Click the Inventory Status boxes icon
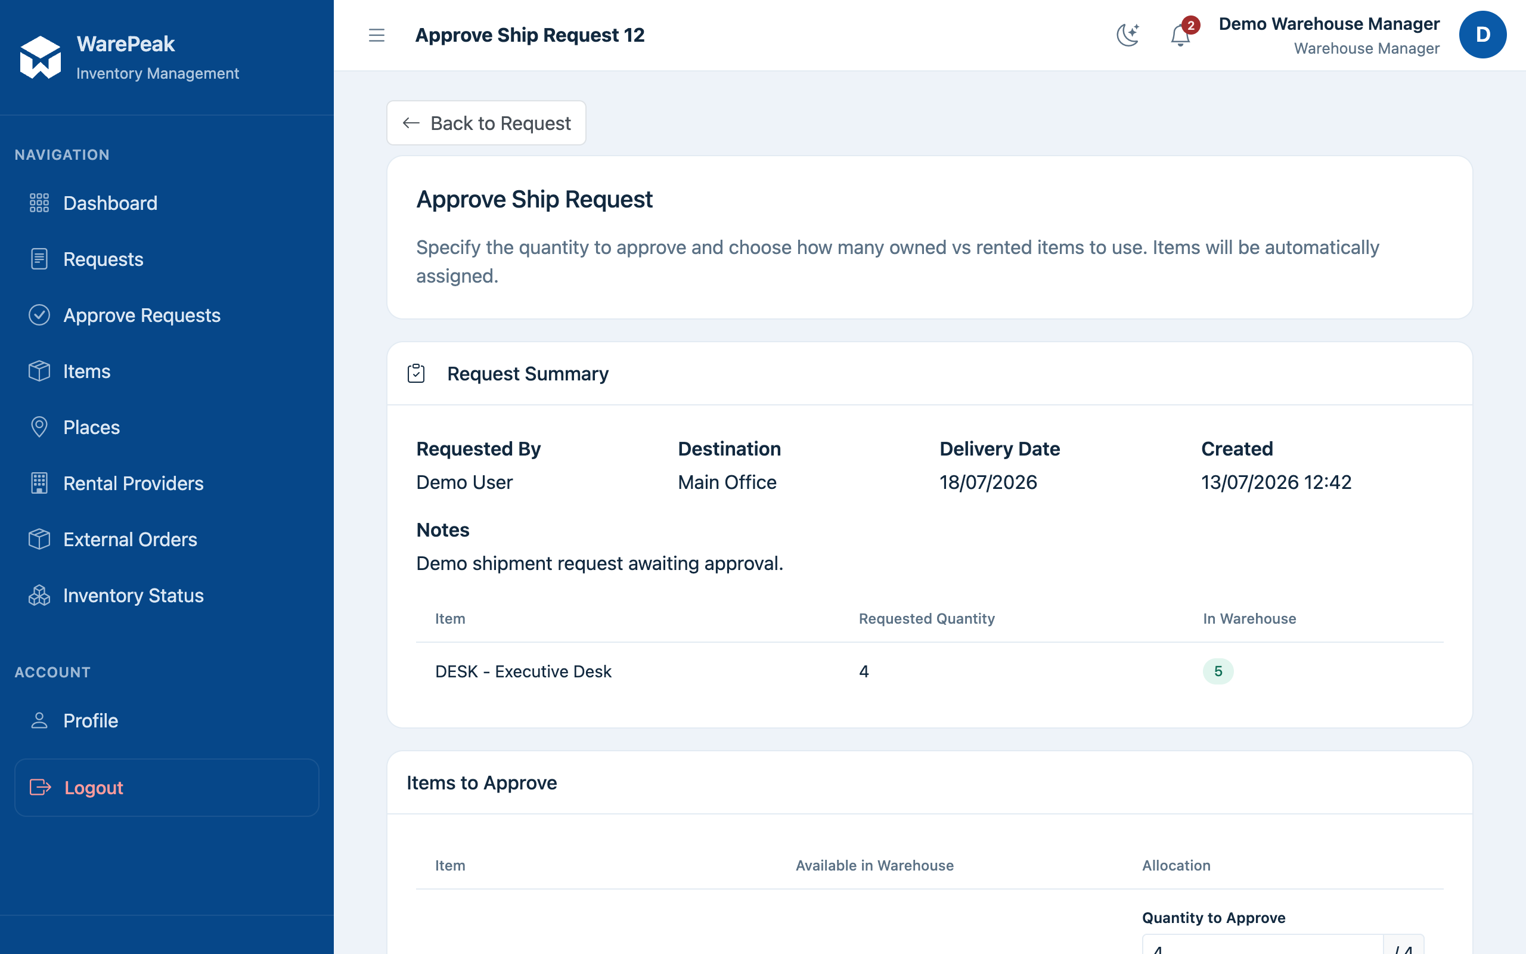This screenshot has height=954, width=1526. [39, 596]
